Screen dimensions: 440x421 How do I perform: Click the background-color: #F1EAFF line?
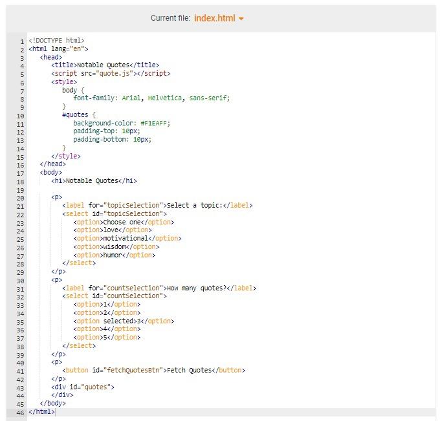122,123
